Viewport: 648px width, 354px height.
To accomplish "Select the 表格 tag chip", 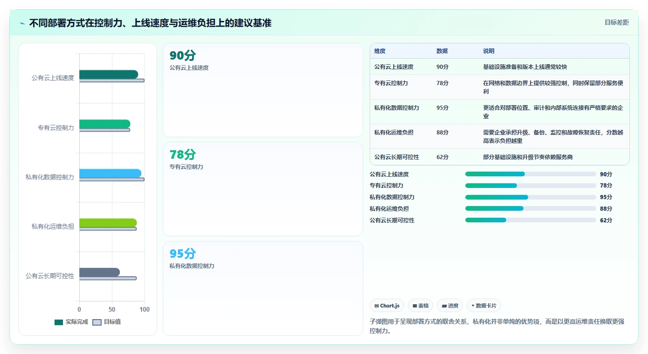I will 421,306.
